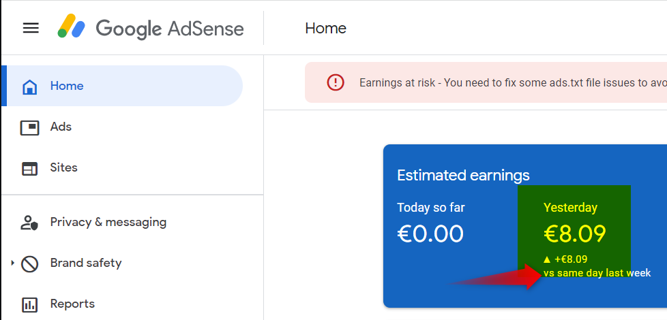667x320 pixels.
Task: Click the Reports chart icon
Action: tap(29, 304)
